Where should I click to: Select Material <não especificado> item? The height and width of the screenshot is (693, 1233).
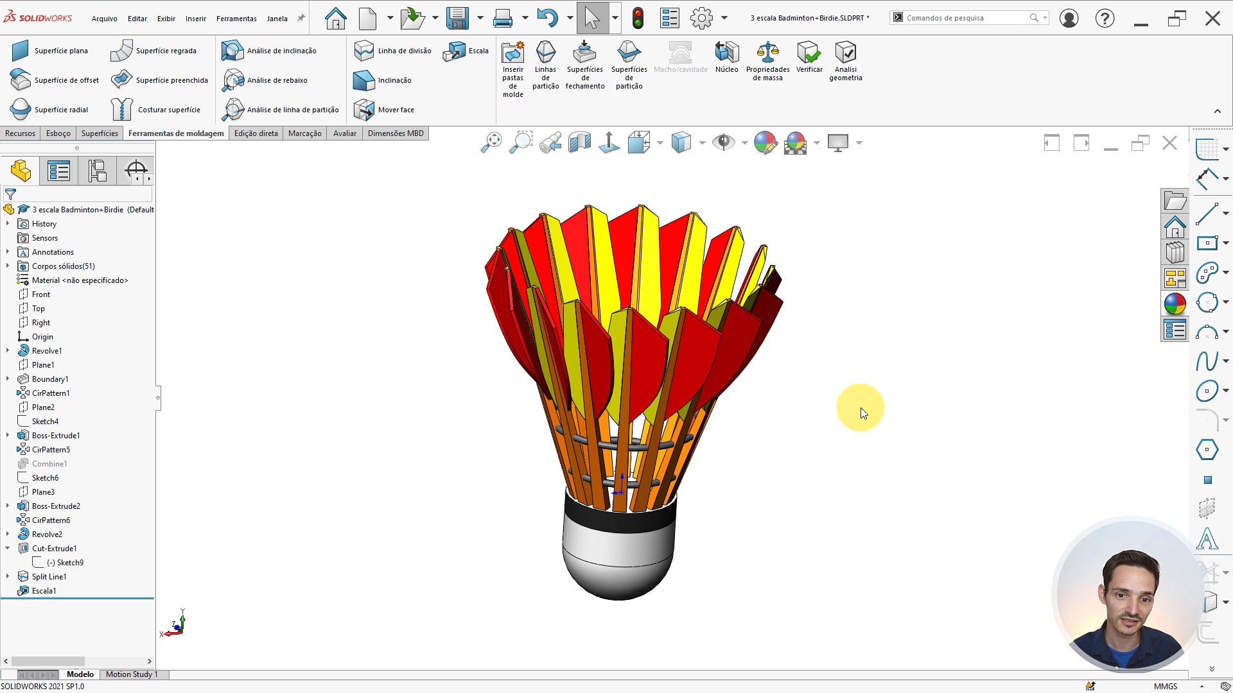coord(80,280)
